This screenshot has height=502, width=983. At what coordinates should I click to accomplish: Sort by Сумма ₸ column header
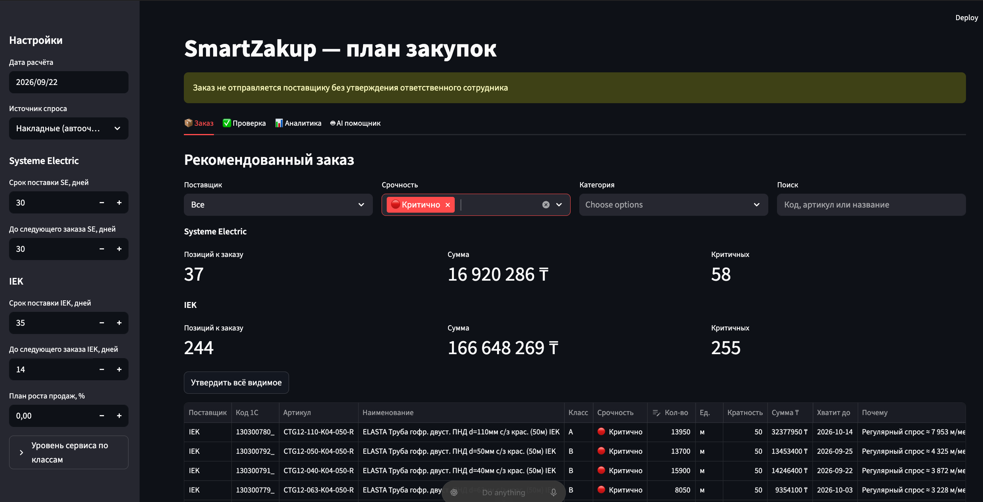pyautogui.click(x=790, y=413)
